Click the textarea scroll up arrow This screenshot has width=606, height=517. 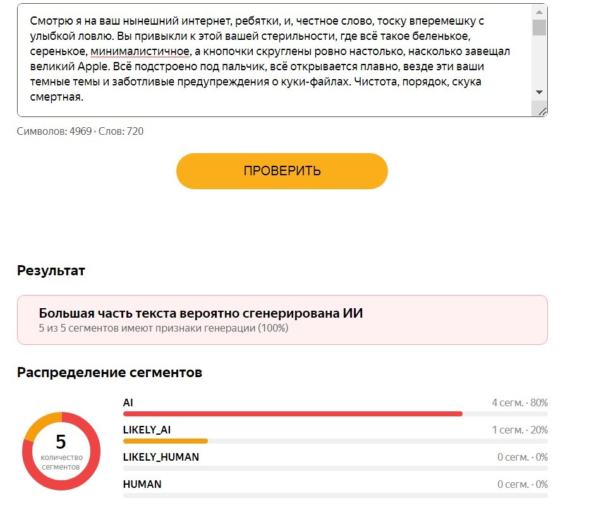tap(539, 12)
